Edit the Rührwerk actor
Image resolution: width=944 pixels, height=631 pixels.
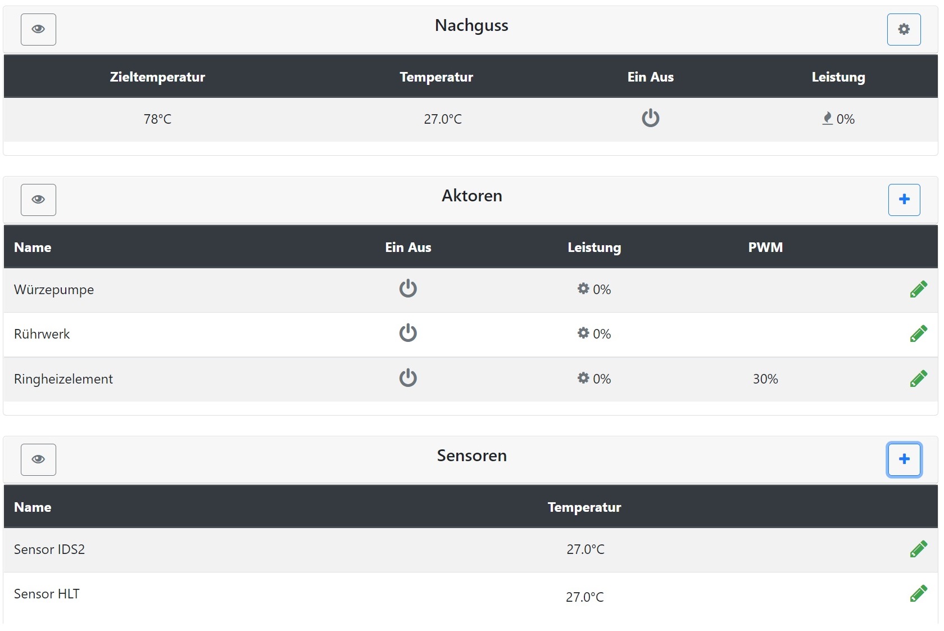pos(918,333)
